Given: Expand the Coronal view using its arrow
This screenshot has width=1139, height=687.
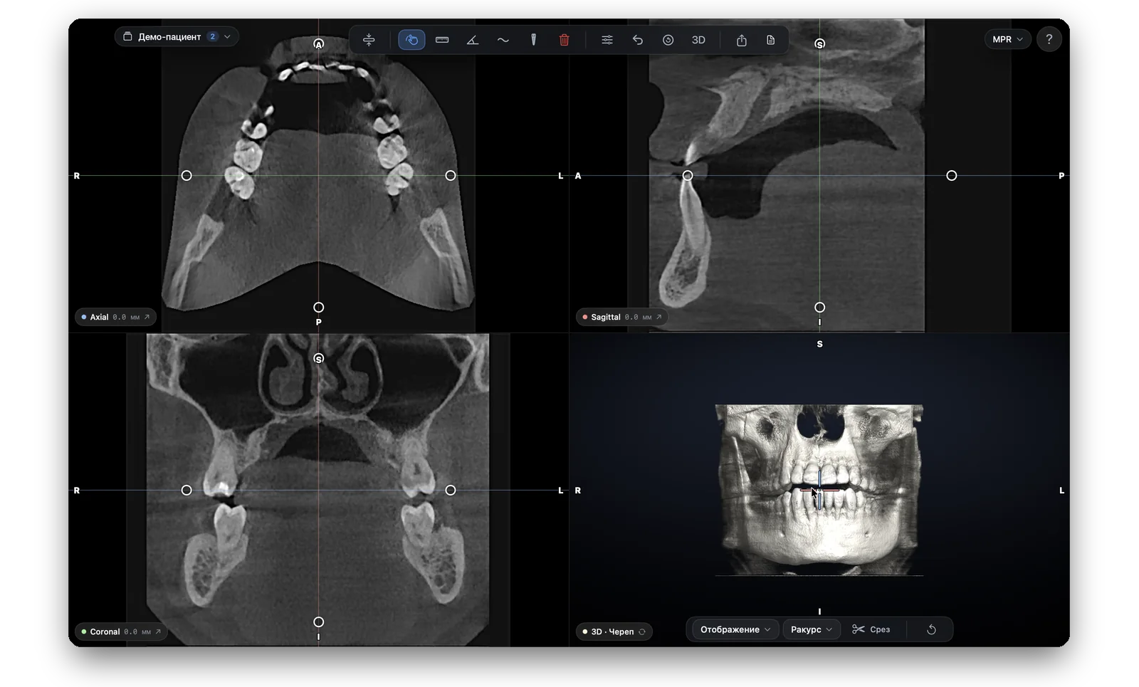Looking at the screenshot, I should (x=158, y=631).
